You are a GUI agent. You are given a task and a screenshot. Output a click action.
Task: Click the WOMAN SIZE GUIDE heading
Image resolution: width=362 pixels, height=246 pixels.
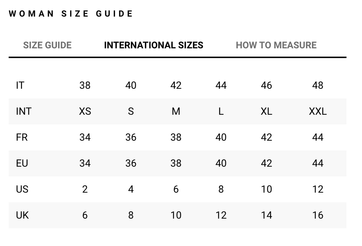click(71, 14)
